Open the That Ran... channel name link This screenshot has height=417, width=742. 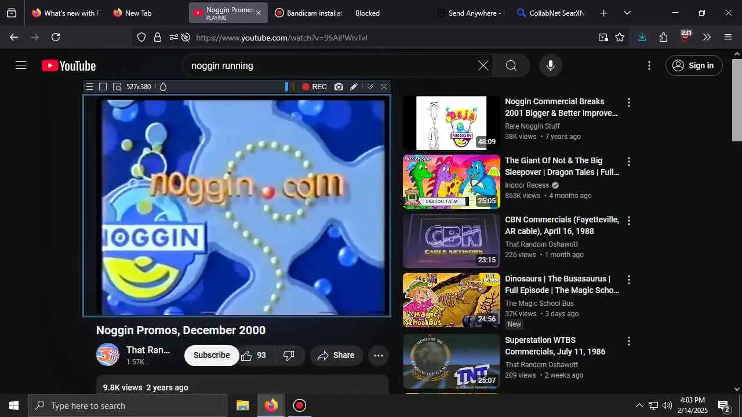pos(148,350)
